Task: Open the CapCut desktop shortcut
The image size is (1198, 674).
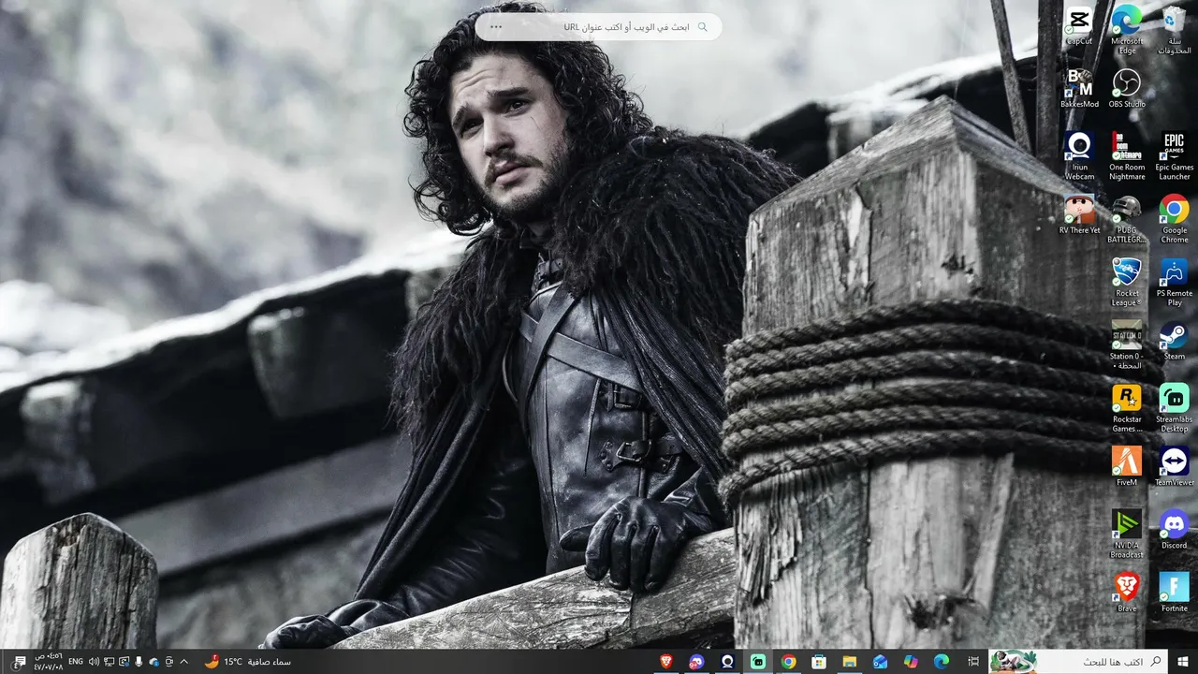Action: [x=1079, y=26]
